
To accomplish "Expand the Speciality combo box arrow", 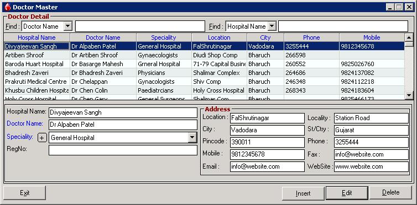I will tap(192, 138).
